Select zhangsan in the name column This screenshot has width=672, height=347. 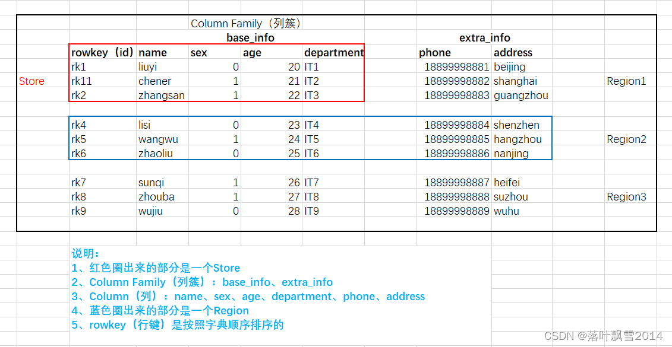tap(162, 95)
